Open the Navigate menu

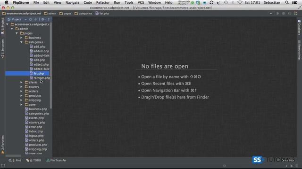click(x=72, y=2)
